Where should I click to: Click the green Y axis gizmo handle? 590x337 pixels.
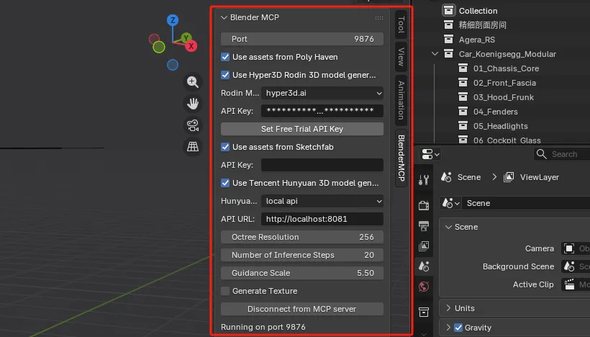186,37
